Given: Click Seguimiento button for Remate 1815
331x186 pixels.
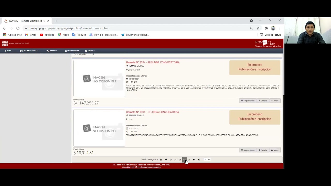Looking at the screenshot, I should point(248,150).
